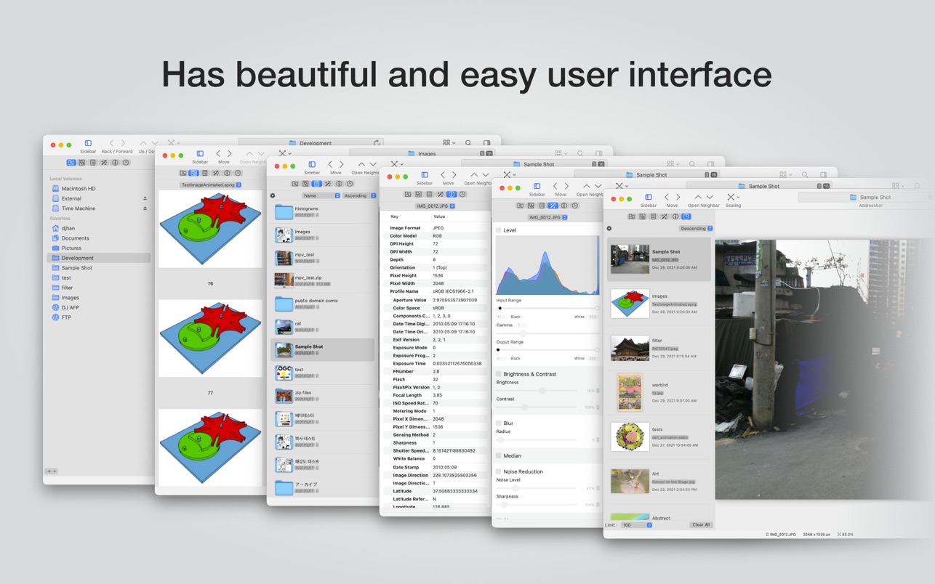
Task: Open the Limit 100 dropdown
Action: coord(638,524)
